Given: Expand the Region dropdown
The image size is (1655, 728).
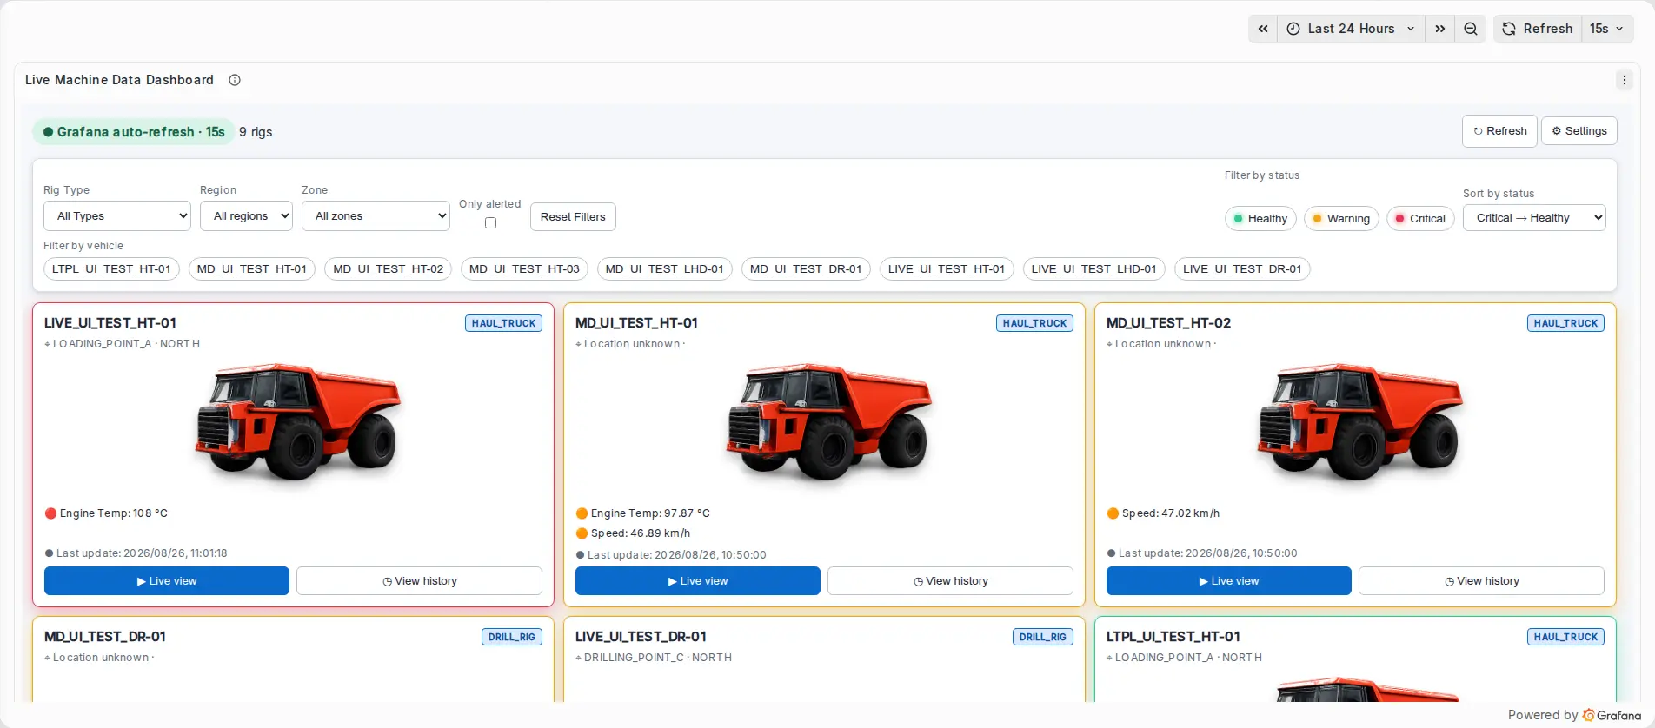Looking at the screenshot, I should [246, 216].
